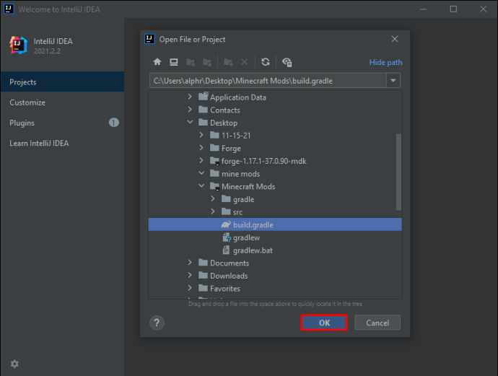Screen dimensions: 498x376
Task: Click the Hide path link
Action: tap(385, 63)
